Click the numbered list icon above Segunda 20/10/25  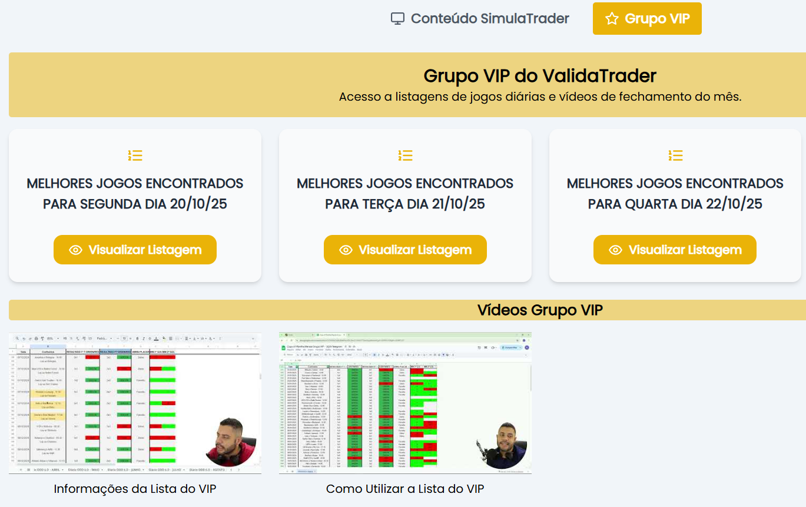tap(135, 155)
